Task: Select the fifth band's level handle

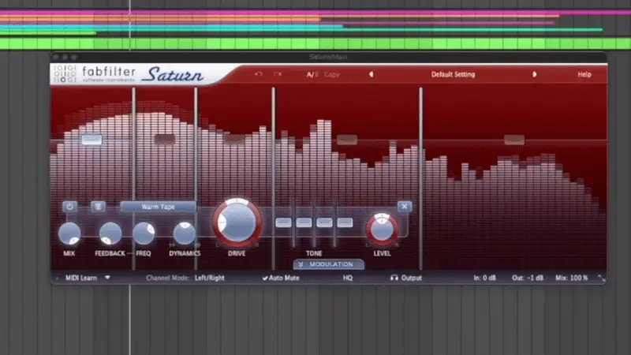Action: pyautogui.click(x=514, y=140)
